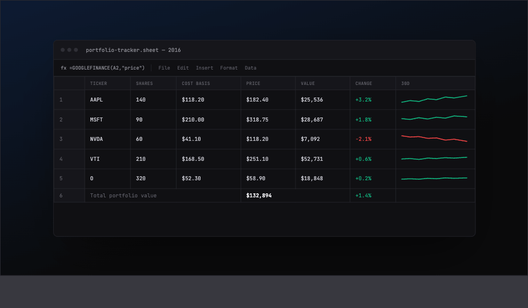Select the COST BASIS column header

point(209,83)
